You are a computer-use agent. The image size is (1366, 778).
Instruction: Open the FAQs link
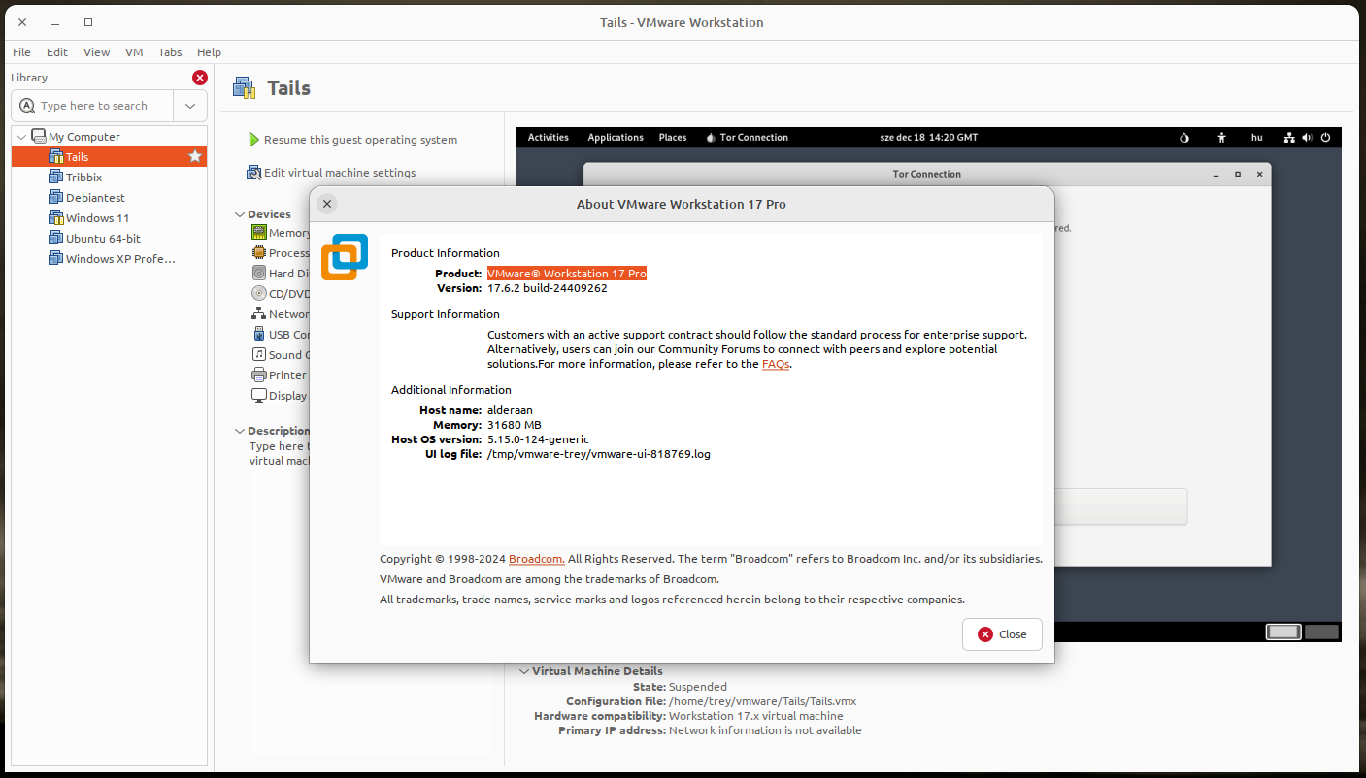[x=776, y=364]
